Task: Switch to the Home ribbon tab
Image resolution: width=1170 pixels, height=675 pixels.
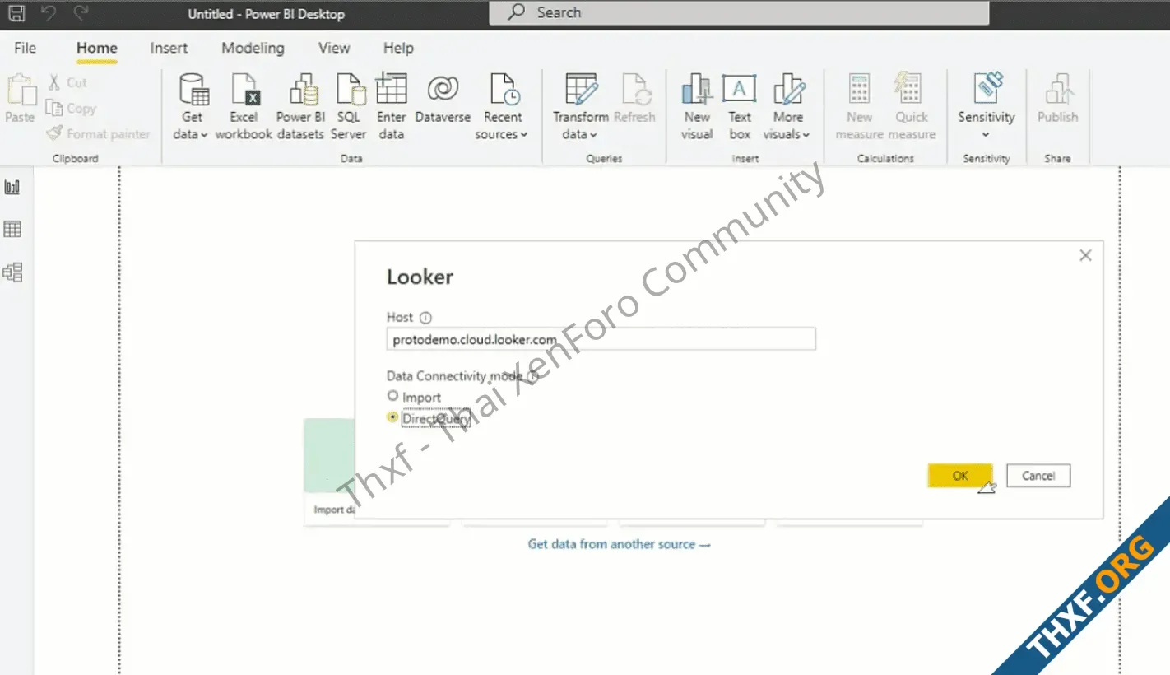Action: point(97,48)
